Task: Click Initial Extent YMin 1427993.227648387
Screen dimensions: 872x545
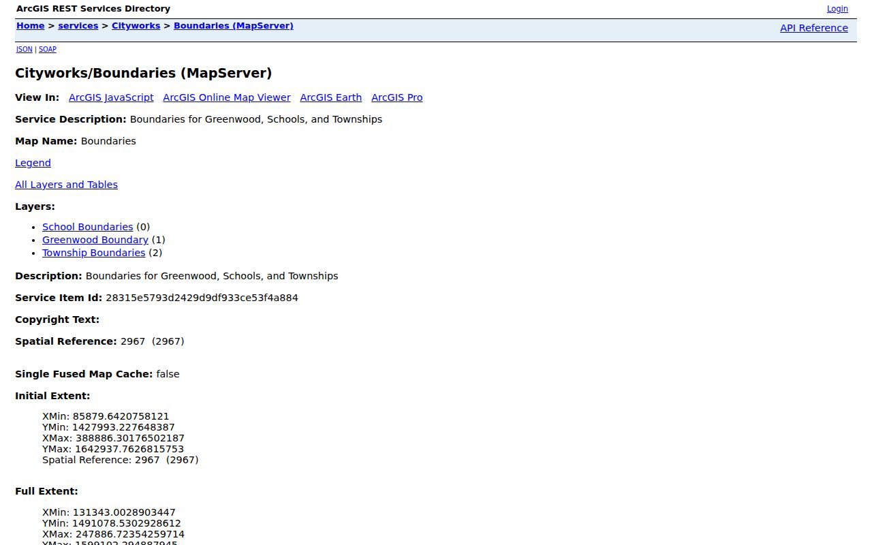Action: coord(108,427)
